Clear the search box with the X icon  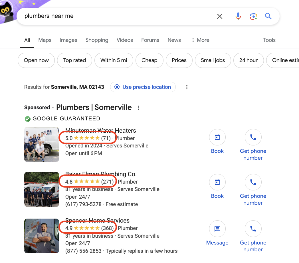(220, 16)
